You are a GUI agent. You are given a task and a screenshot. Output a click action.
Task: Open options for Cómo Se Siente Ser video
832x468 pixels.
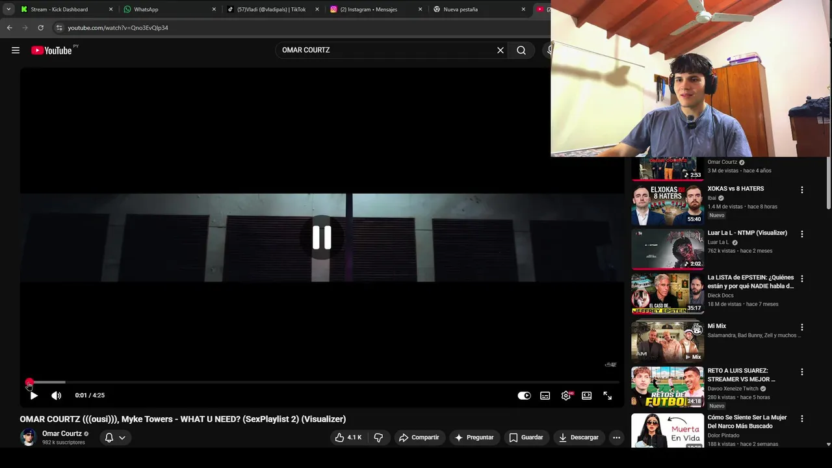tap(801, 419)
